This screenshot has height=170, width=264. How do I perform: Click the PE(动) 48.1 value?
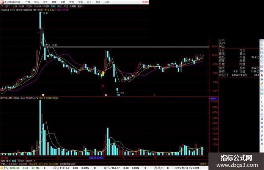[256, 75]
